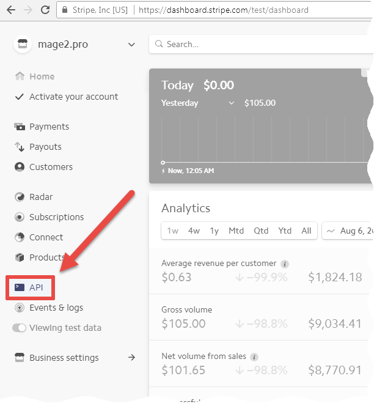Click the Gross volume label
The image size is (374, 403).
point(187,309)
